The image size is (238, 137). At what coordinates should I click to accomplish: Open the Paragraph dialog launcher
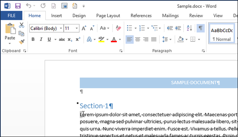(x=203, y=51)
